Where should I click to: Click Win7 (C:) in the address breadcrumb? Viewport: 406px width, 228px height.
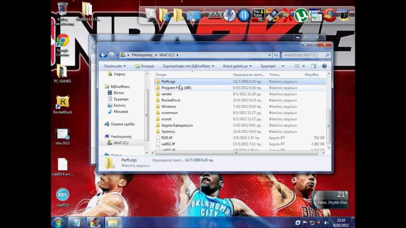pyautogui.click(x=167, y=55)
